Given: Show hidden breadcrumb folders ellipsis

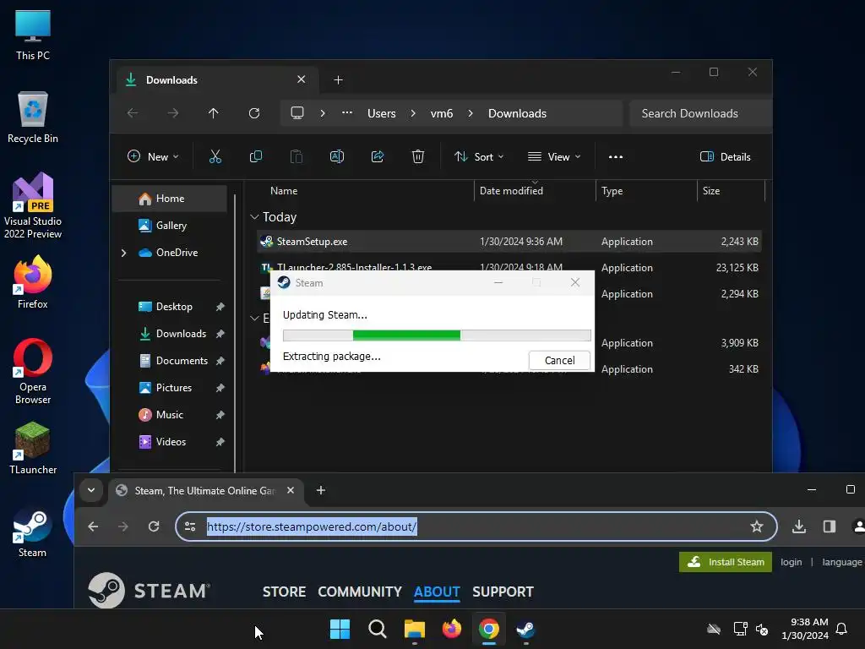Looking at the screenshot, I should 347,112.
